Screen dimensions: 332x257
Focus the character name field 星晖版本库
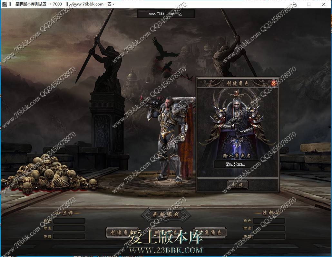(237, 164)
